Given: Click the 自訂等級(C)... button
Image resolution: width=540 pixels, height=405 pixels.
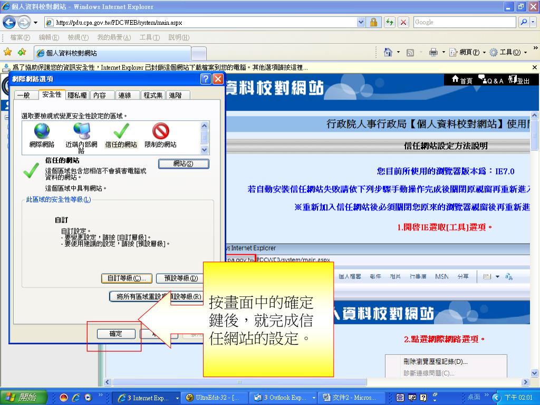Looking at the screenshot, I should click(x=127, y=278).
